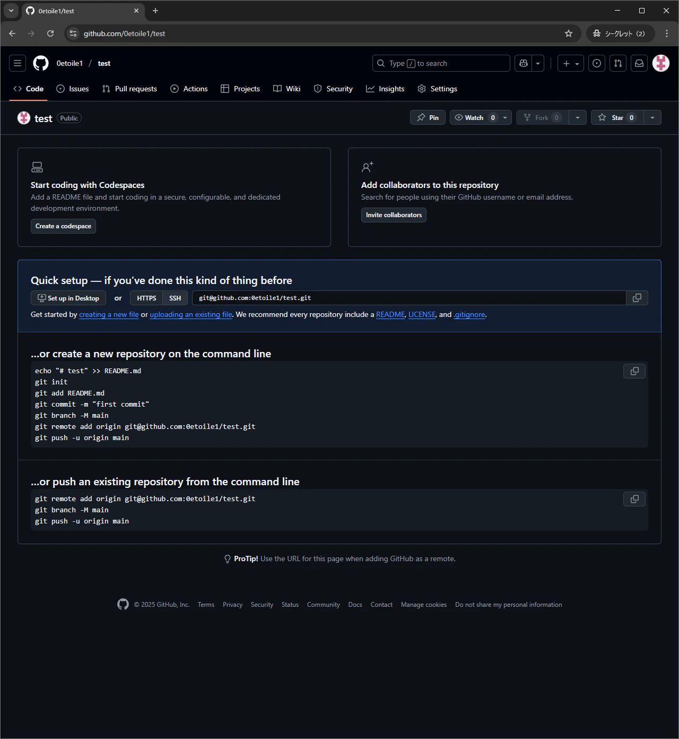Open the Terms footer link
Image resolution: width=679 pixels, height=739 pixels.
206,605
